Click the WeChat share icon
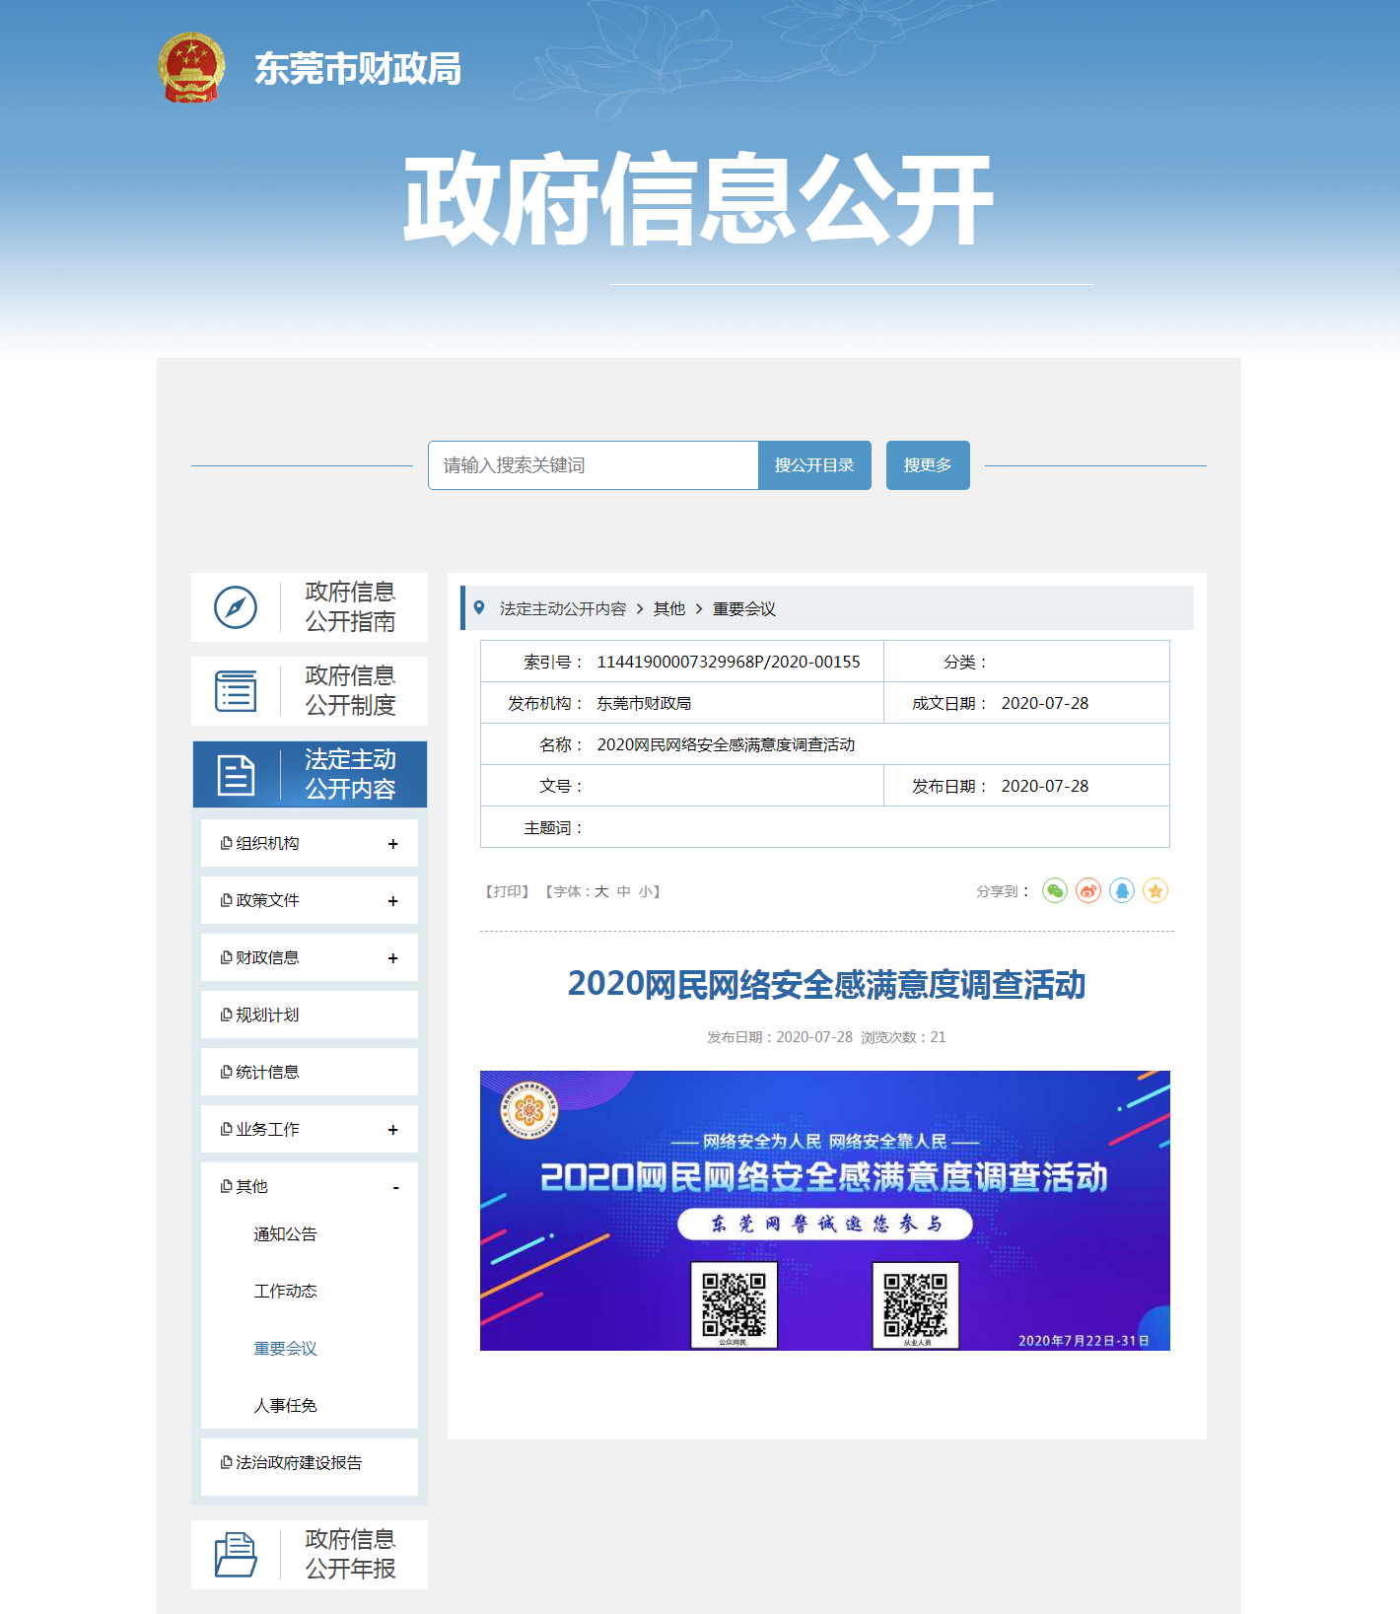 point(1054,891)
